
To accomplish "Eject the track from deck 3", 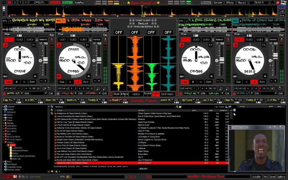I will pyautogui.click(x=35, y=76).
